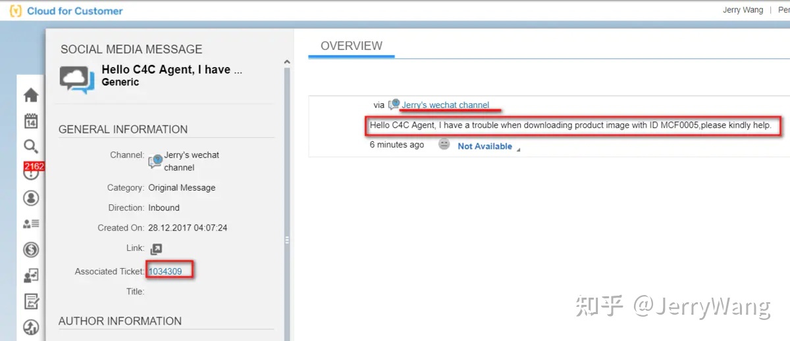This screenshot has width=790, height=341.
Task: Open Associated Ticket 1034309 link
Action: point(165,271)
